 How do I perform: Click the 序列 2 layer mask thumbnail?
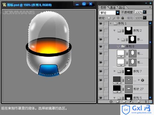[128, 31]
